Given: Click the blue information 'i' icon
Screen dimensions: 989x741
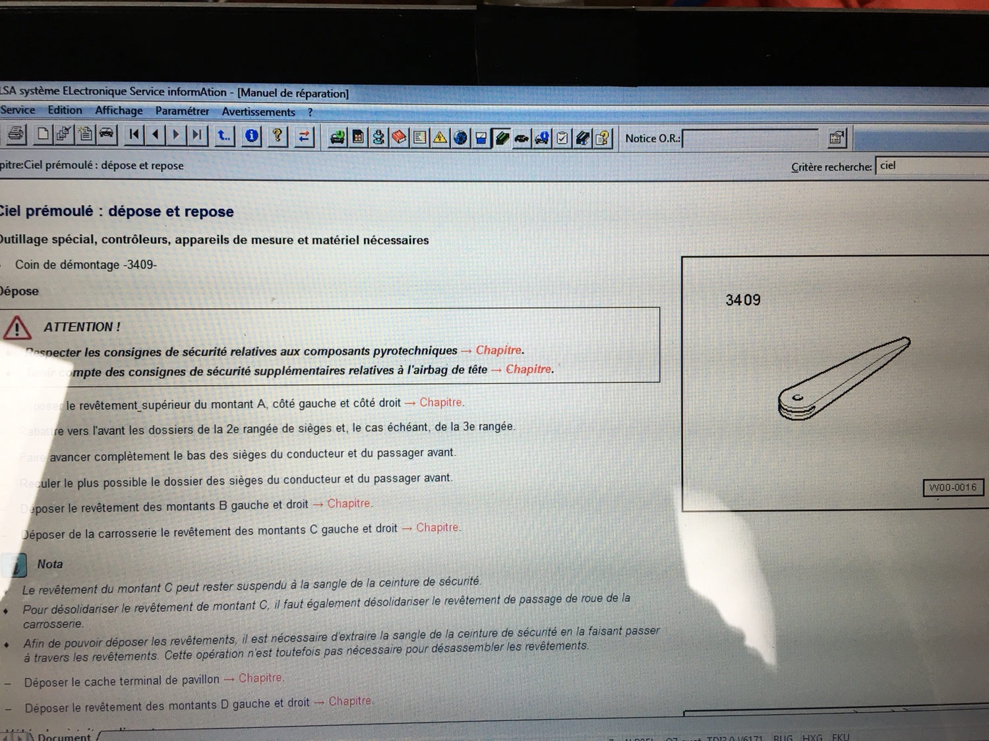Looking at the screenshot, I should (251, 136).
